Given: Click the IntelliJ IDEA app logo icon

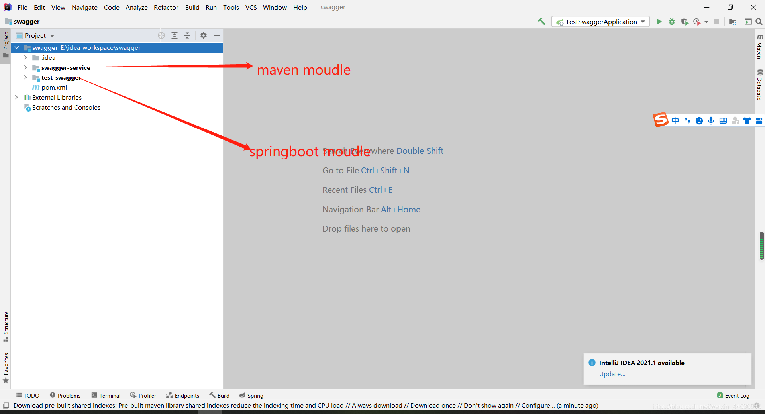Looking at the screenshot, I should pos(8,7).
